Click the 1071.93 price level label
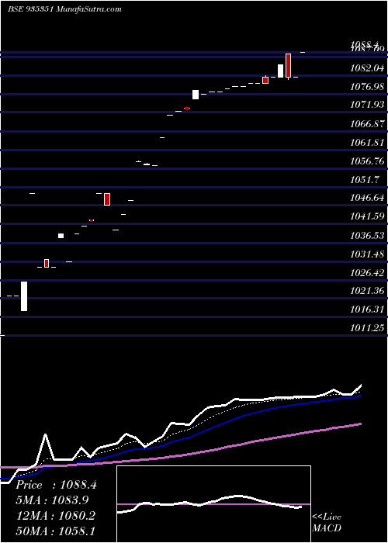Screen dimensions: 388x543 [x=367, y=105]
